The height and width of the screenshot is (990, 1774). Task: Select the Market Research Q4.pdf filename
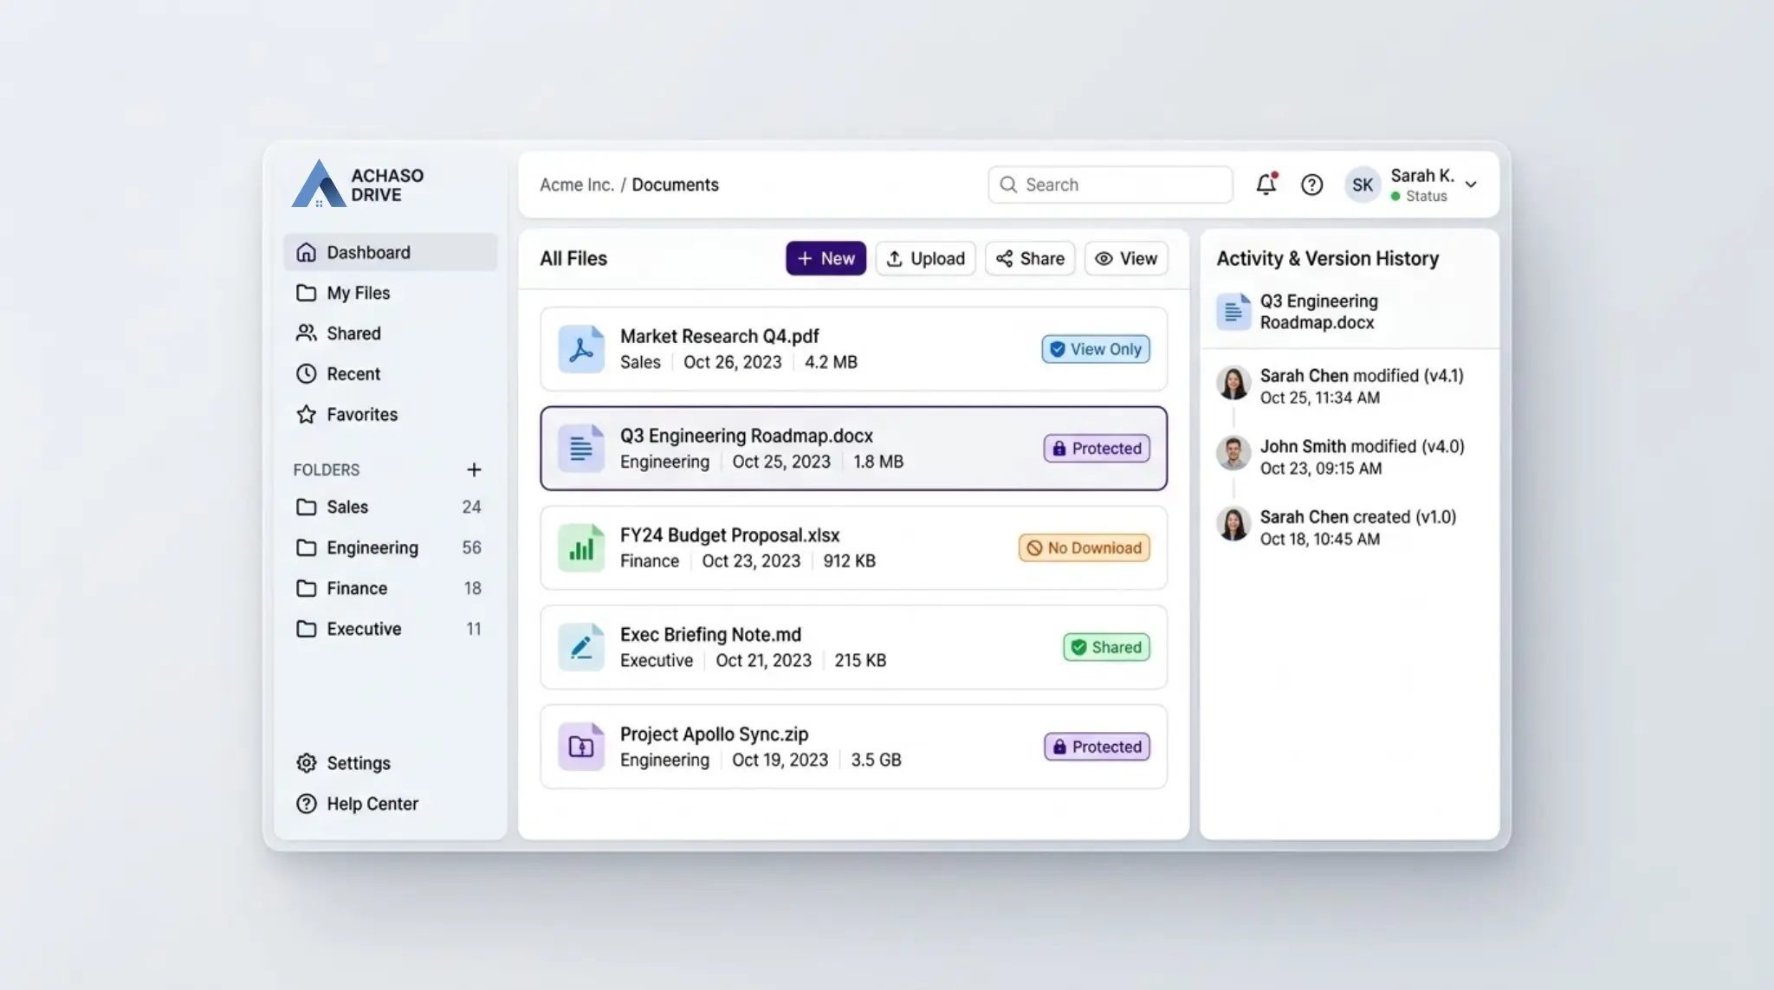(719, 336)
